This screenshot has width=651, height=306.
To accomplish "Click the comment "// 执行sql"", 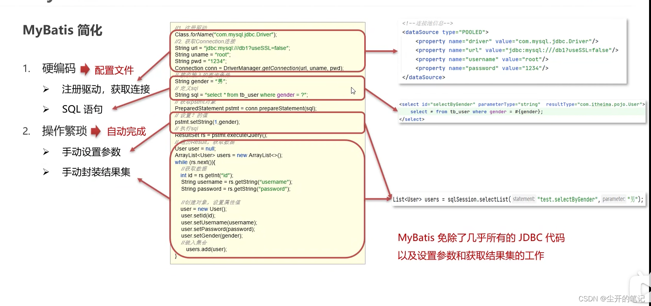I will (186, 128).
